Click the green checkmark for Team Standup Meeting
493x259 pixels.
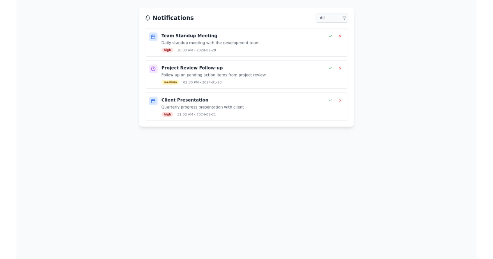[330, 36]
